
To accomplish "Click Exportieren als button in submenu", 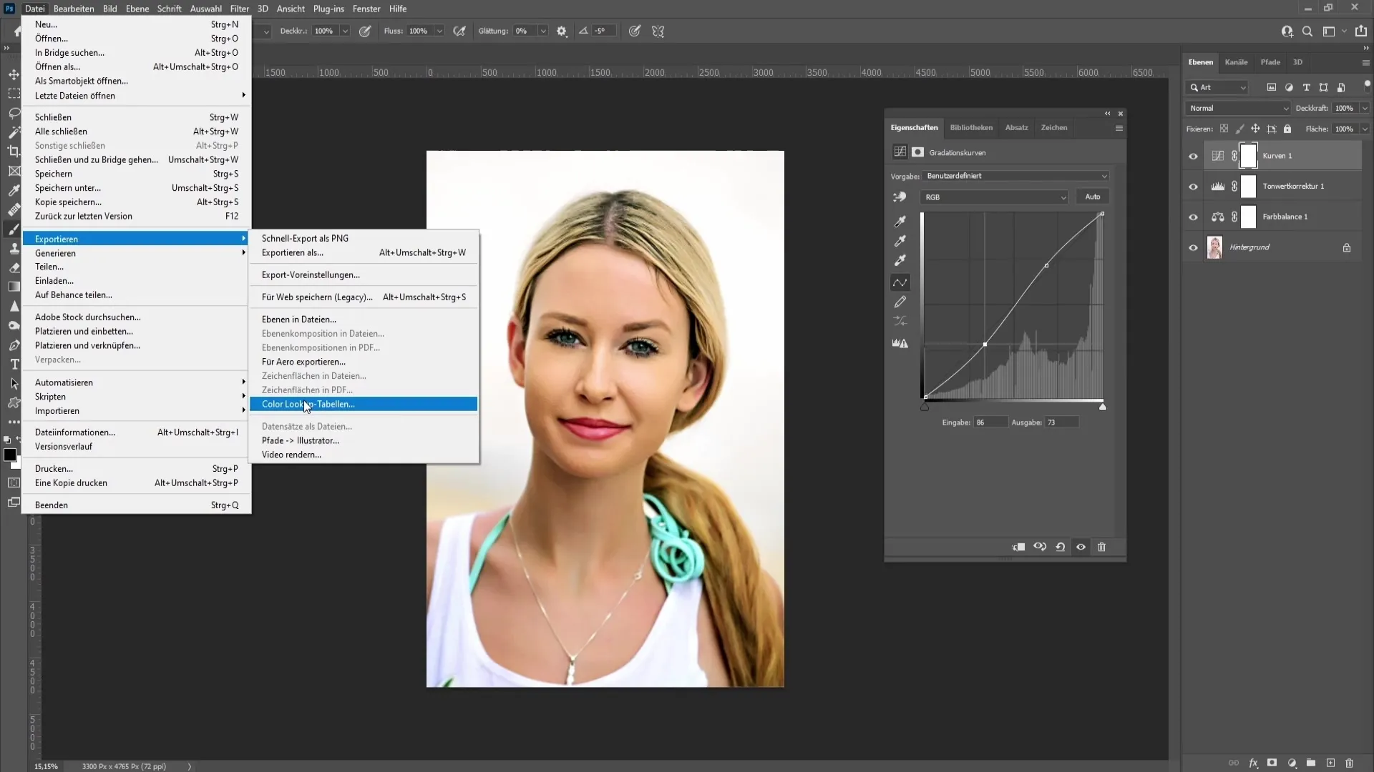I will 293,252.
